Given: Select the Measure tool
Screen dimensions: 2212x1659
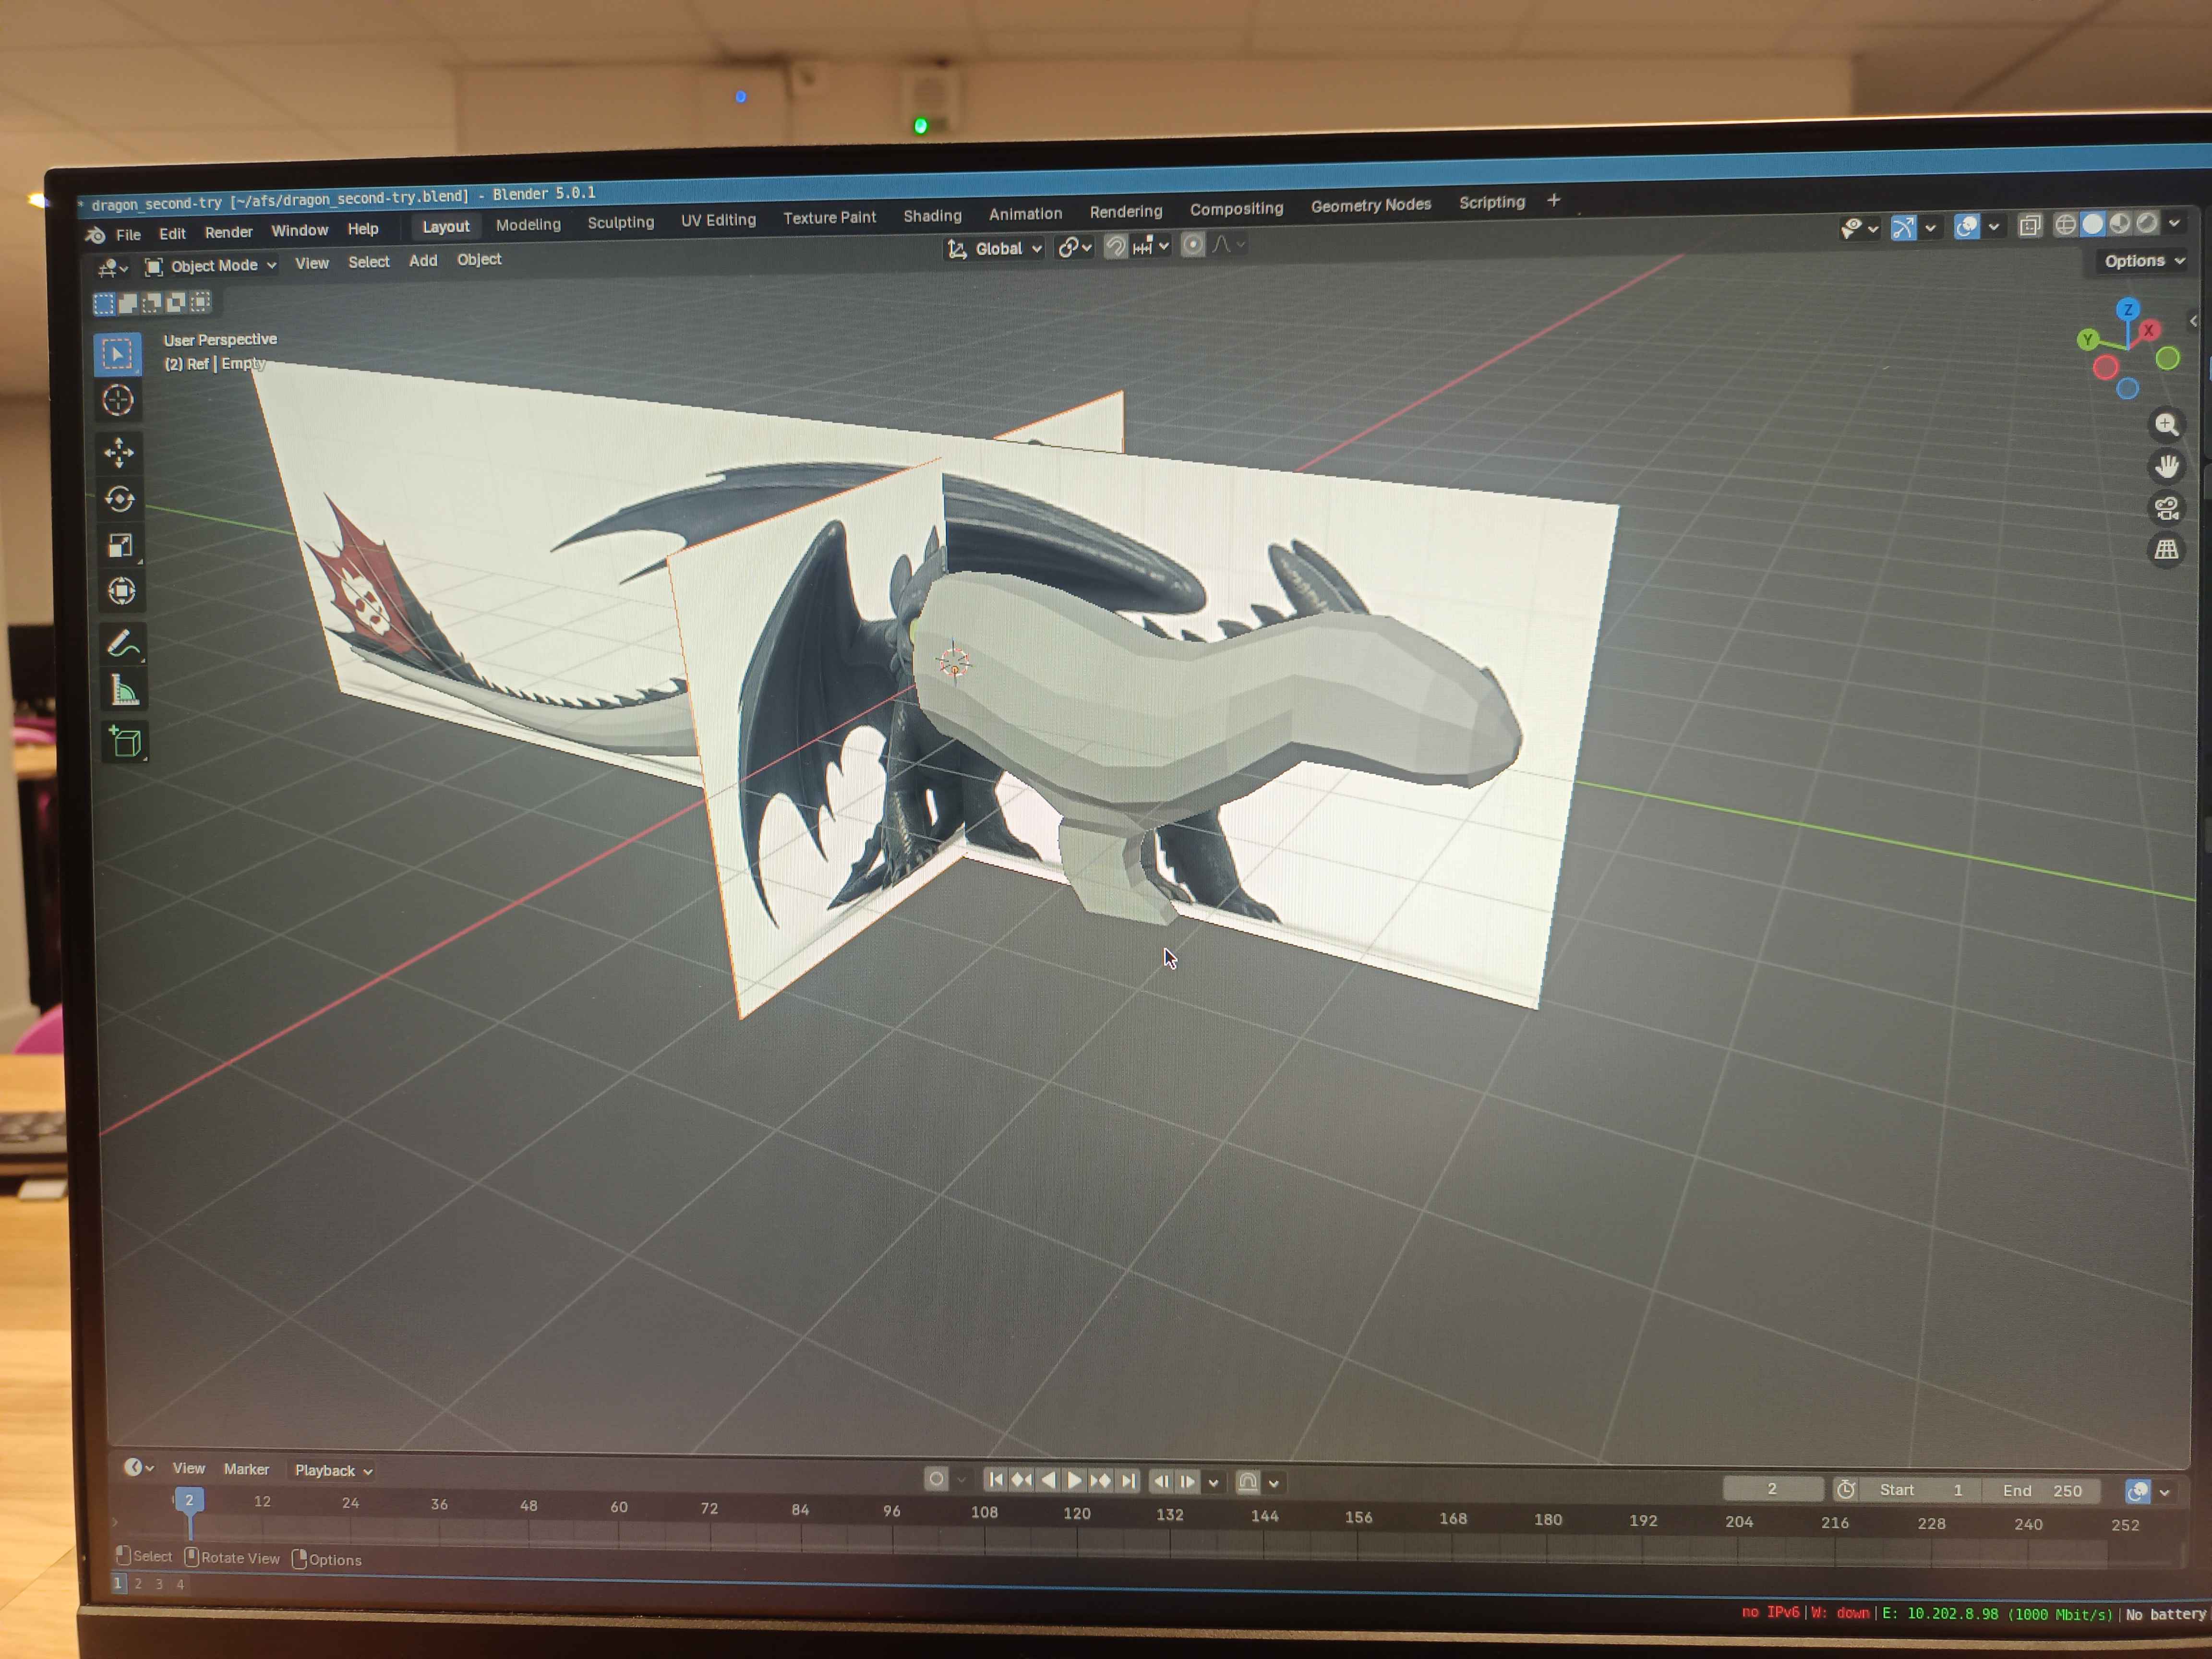Looking at the screenshot, I should pos(124,690).
